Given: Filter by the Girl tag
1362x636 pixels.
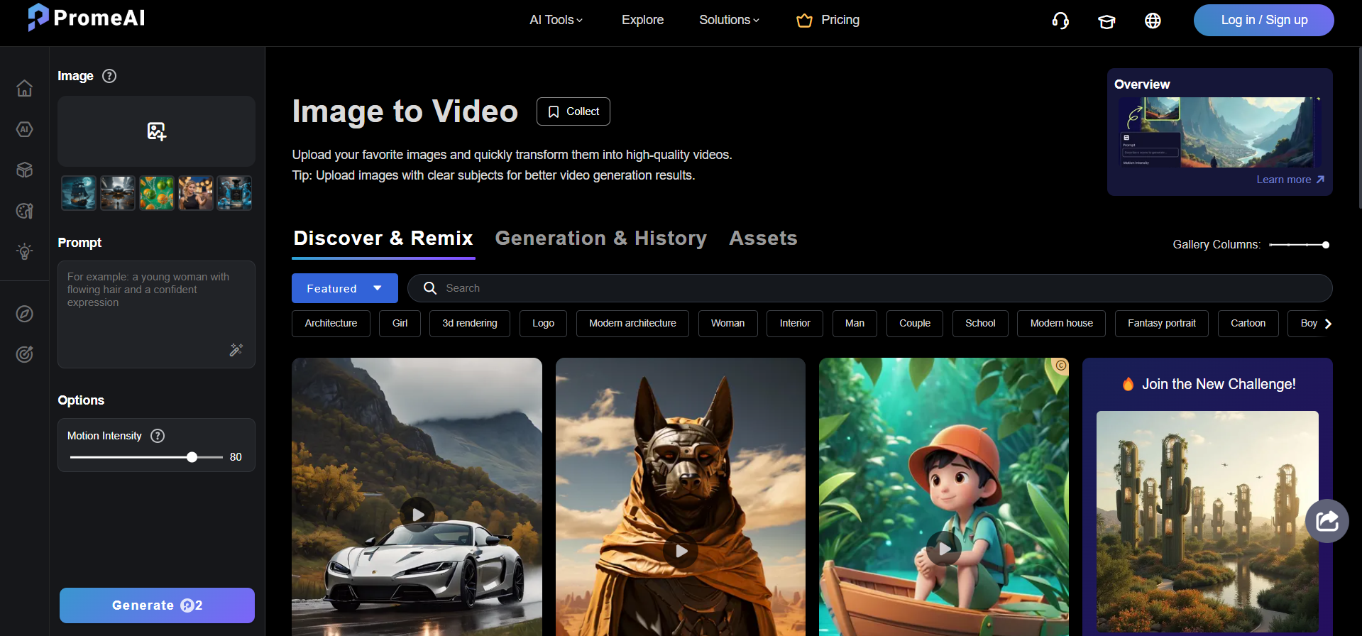Looking at the screenshot, I should coord(400,323).
